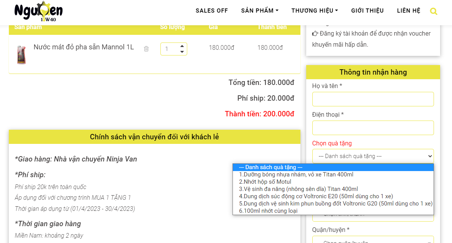Choose gift 100ml nhớt cùng loại
Viewport: 452px width, 243px height.
pyautogui.click(x=333, y=211)
